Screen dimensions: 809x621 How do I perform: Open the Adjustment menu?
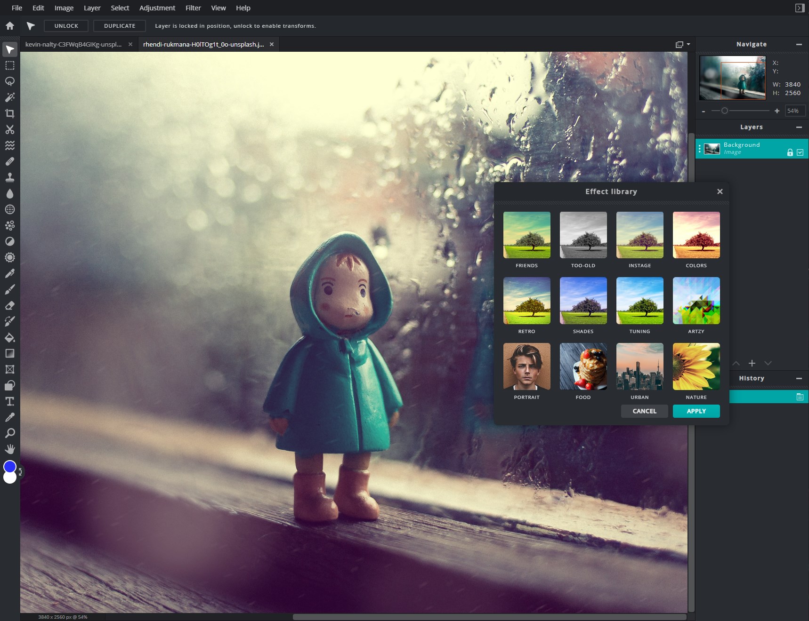click(x=157, y=8)
